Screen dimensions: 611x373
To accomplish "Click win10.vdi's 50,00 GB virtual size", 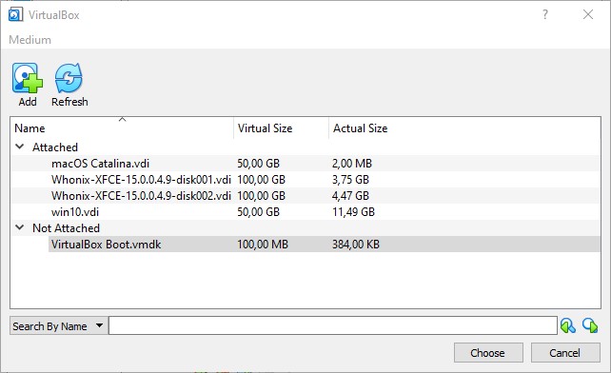I will coord(258,211).
